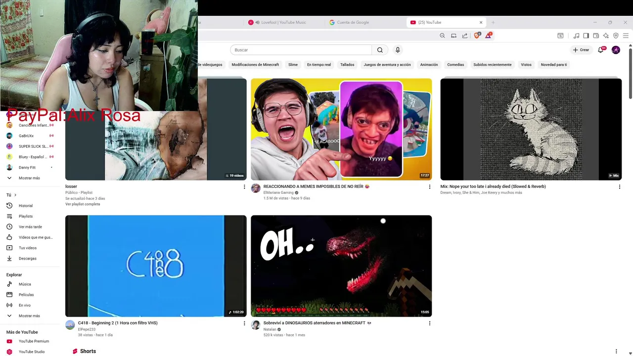Select the Subidos recientemente chip
Viewport: 633px width, 356px height.
pyautogui.click(x=493, y=65)
